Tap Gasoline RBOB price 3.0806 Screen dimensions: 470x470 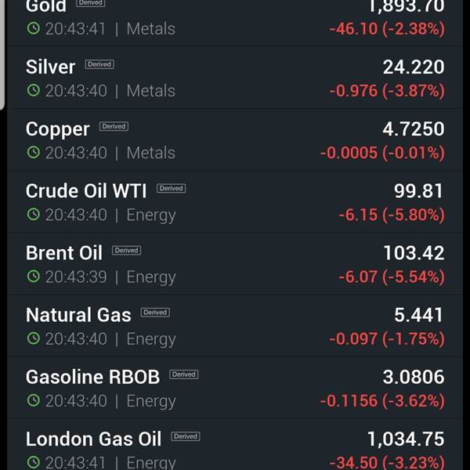[x=414, y=377]
